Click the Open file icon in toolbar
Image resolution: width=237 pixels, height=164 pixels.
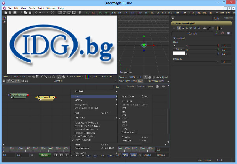click(10, 13)
